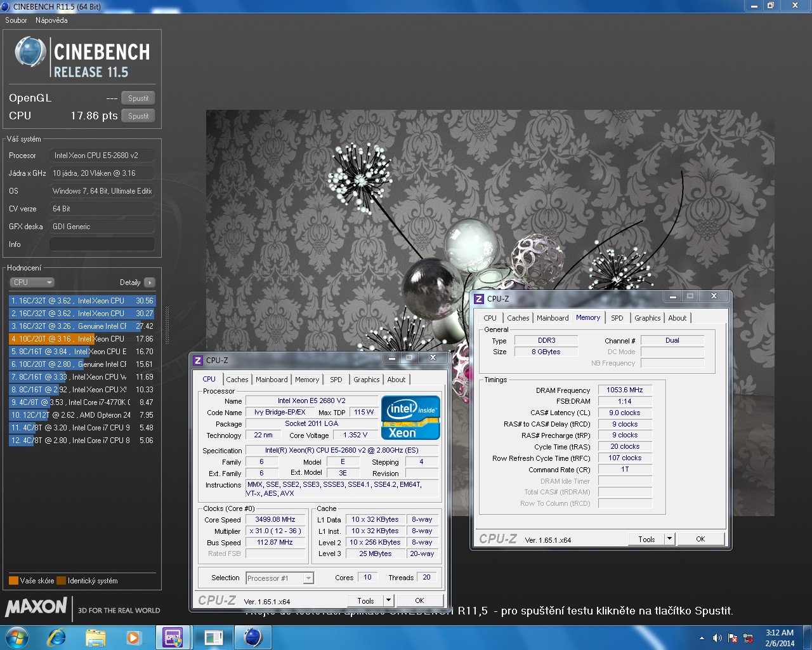Click the Z icon in the CPU-Z processor window title bar
Image resolution: width=812 pixels, height=650 pixels.
(x=198, y=360)
